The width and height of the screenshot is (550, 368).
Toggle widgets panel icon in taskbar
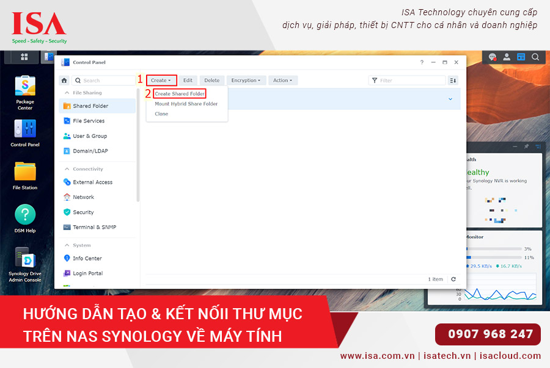(x=521, y=57)
